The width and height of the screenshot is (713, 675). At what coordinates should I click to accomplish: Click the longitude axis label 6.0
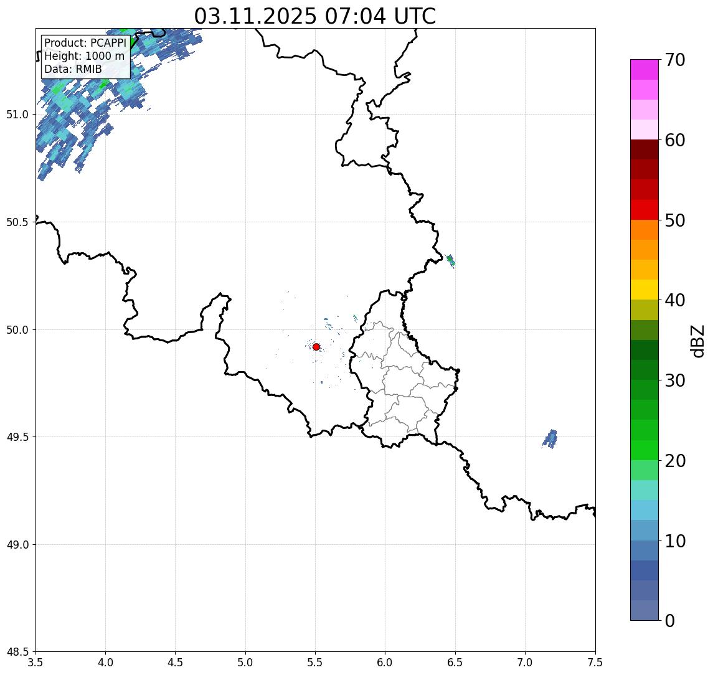coord(385,663)
